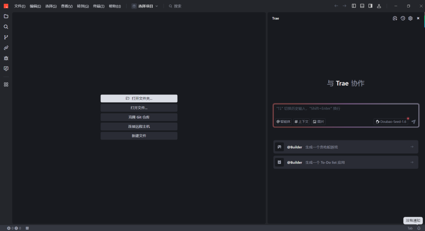
Task: Click the arrow on the To-Do list suggestion
Action: (x=412, y=162)
